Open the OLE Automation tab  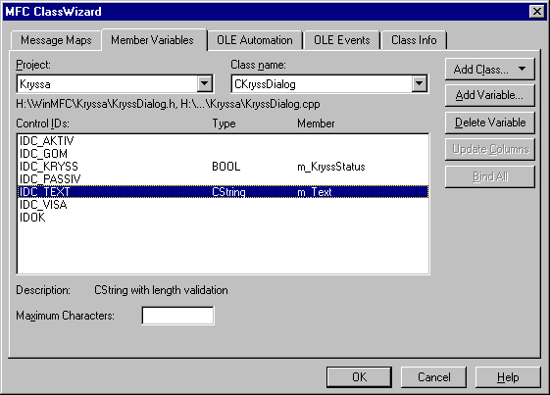pos(255,40)
